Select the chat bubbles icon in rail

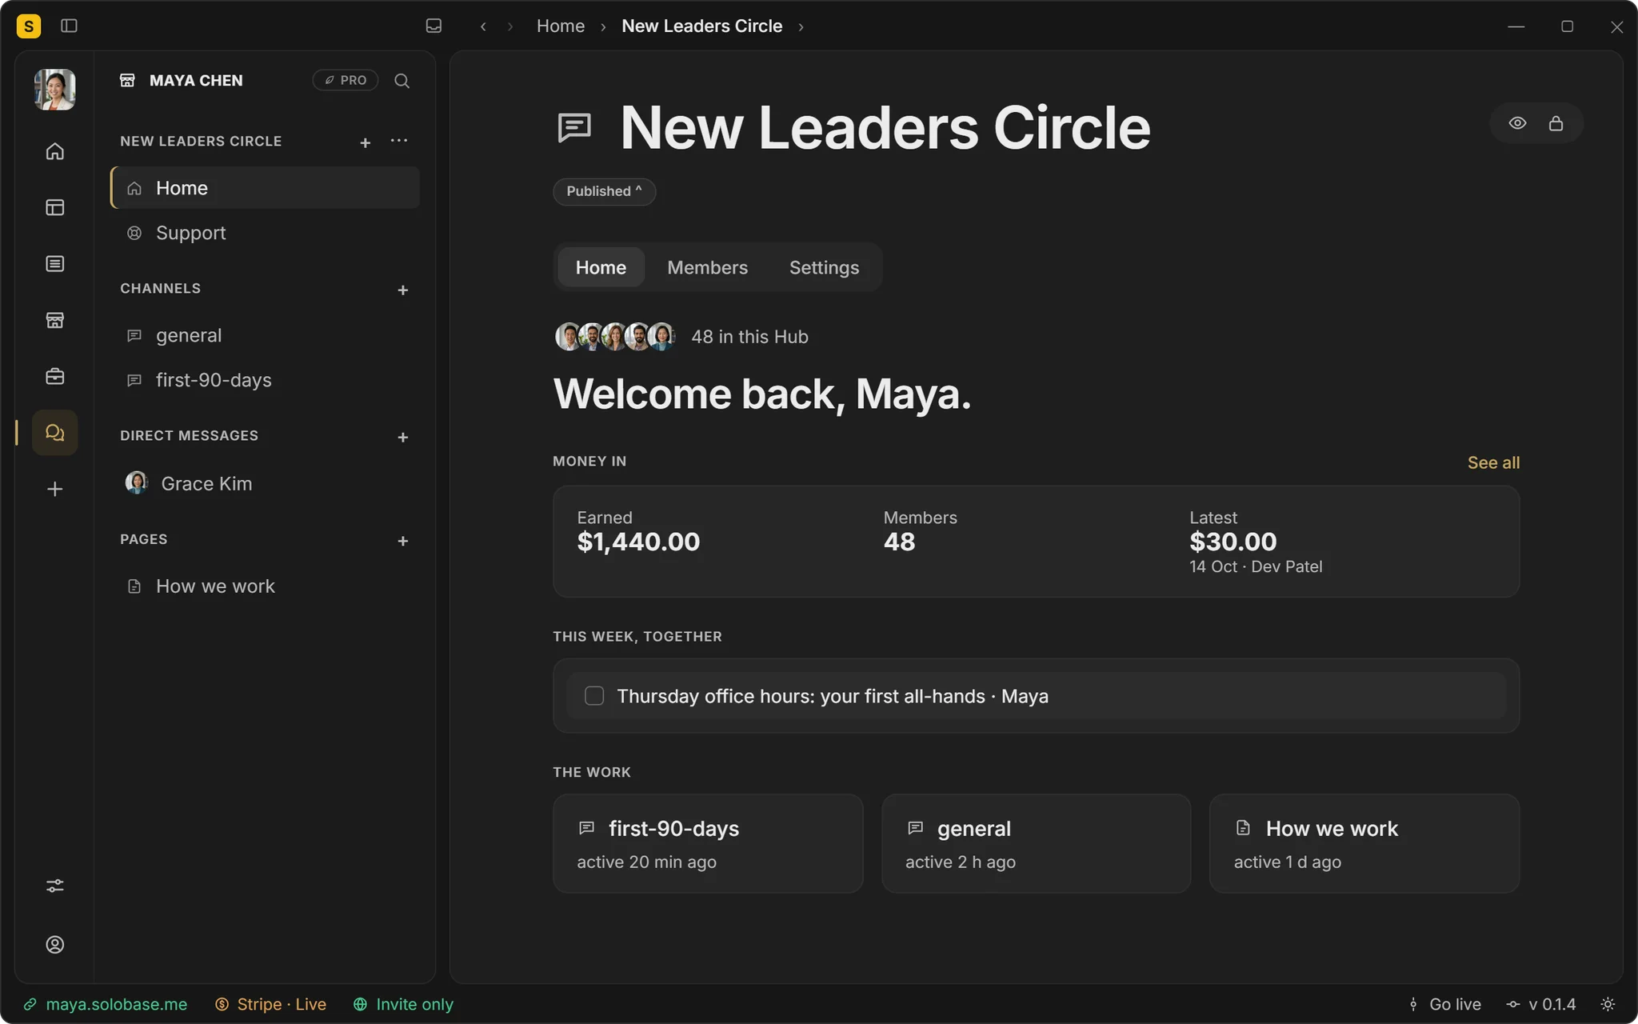pyautogui.click(x=55, y=433)
